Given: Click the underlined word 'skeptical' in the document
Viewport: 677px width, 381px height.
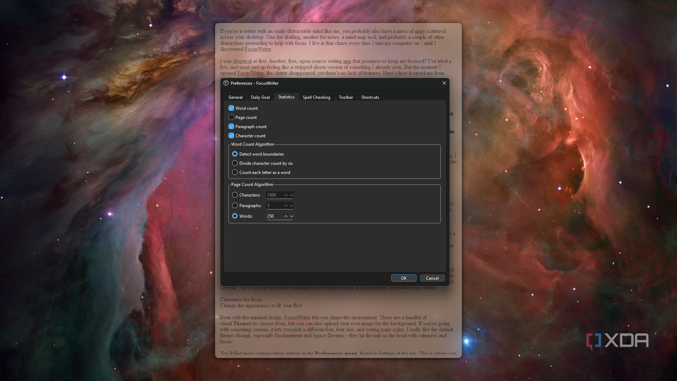Looking at the screenshot, I should click(x=242, y=61).
